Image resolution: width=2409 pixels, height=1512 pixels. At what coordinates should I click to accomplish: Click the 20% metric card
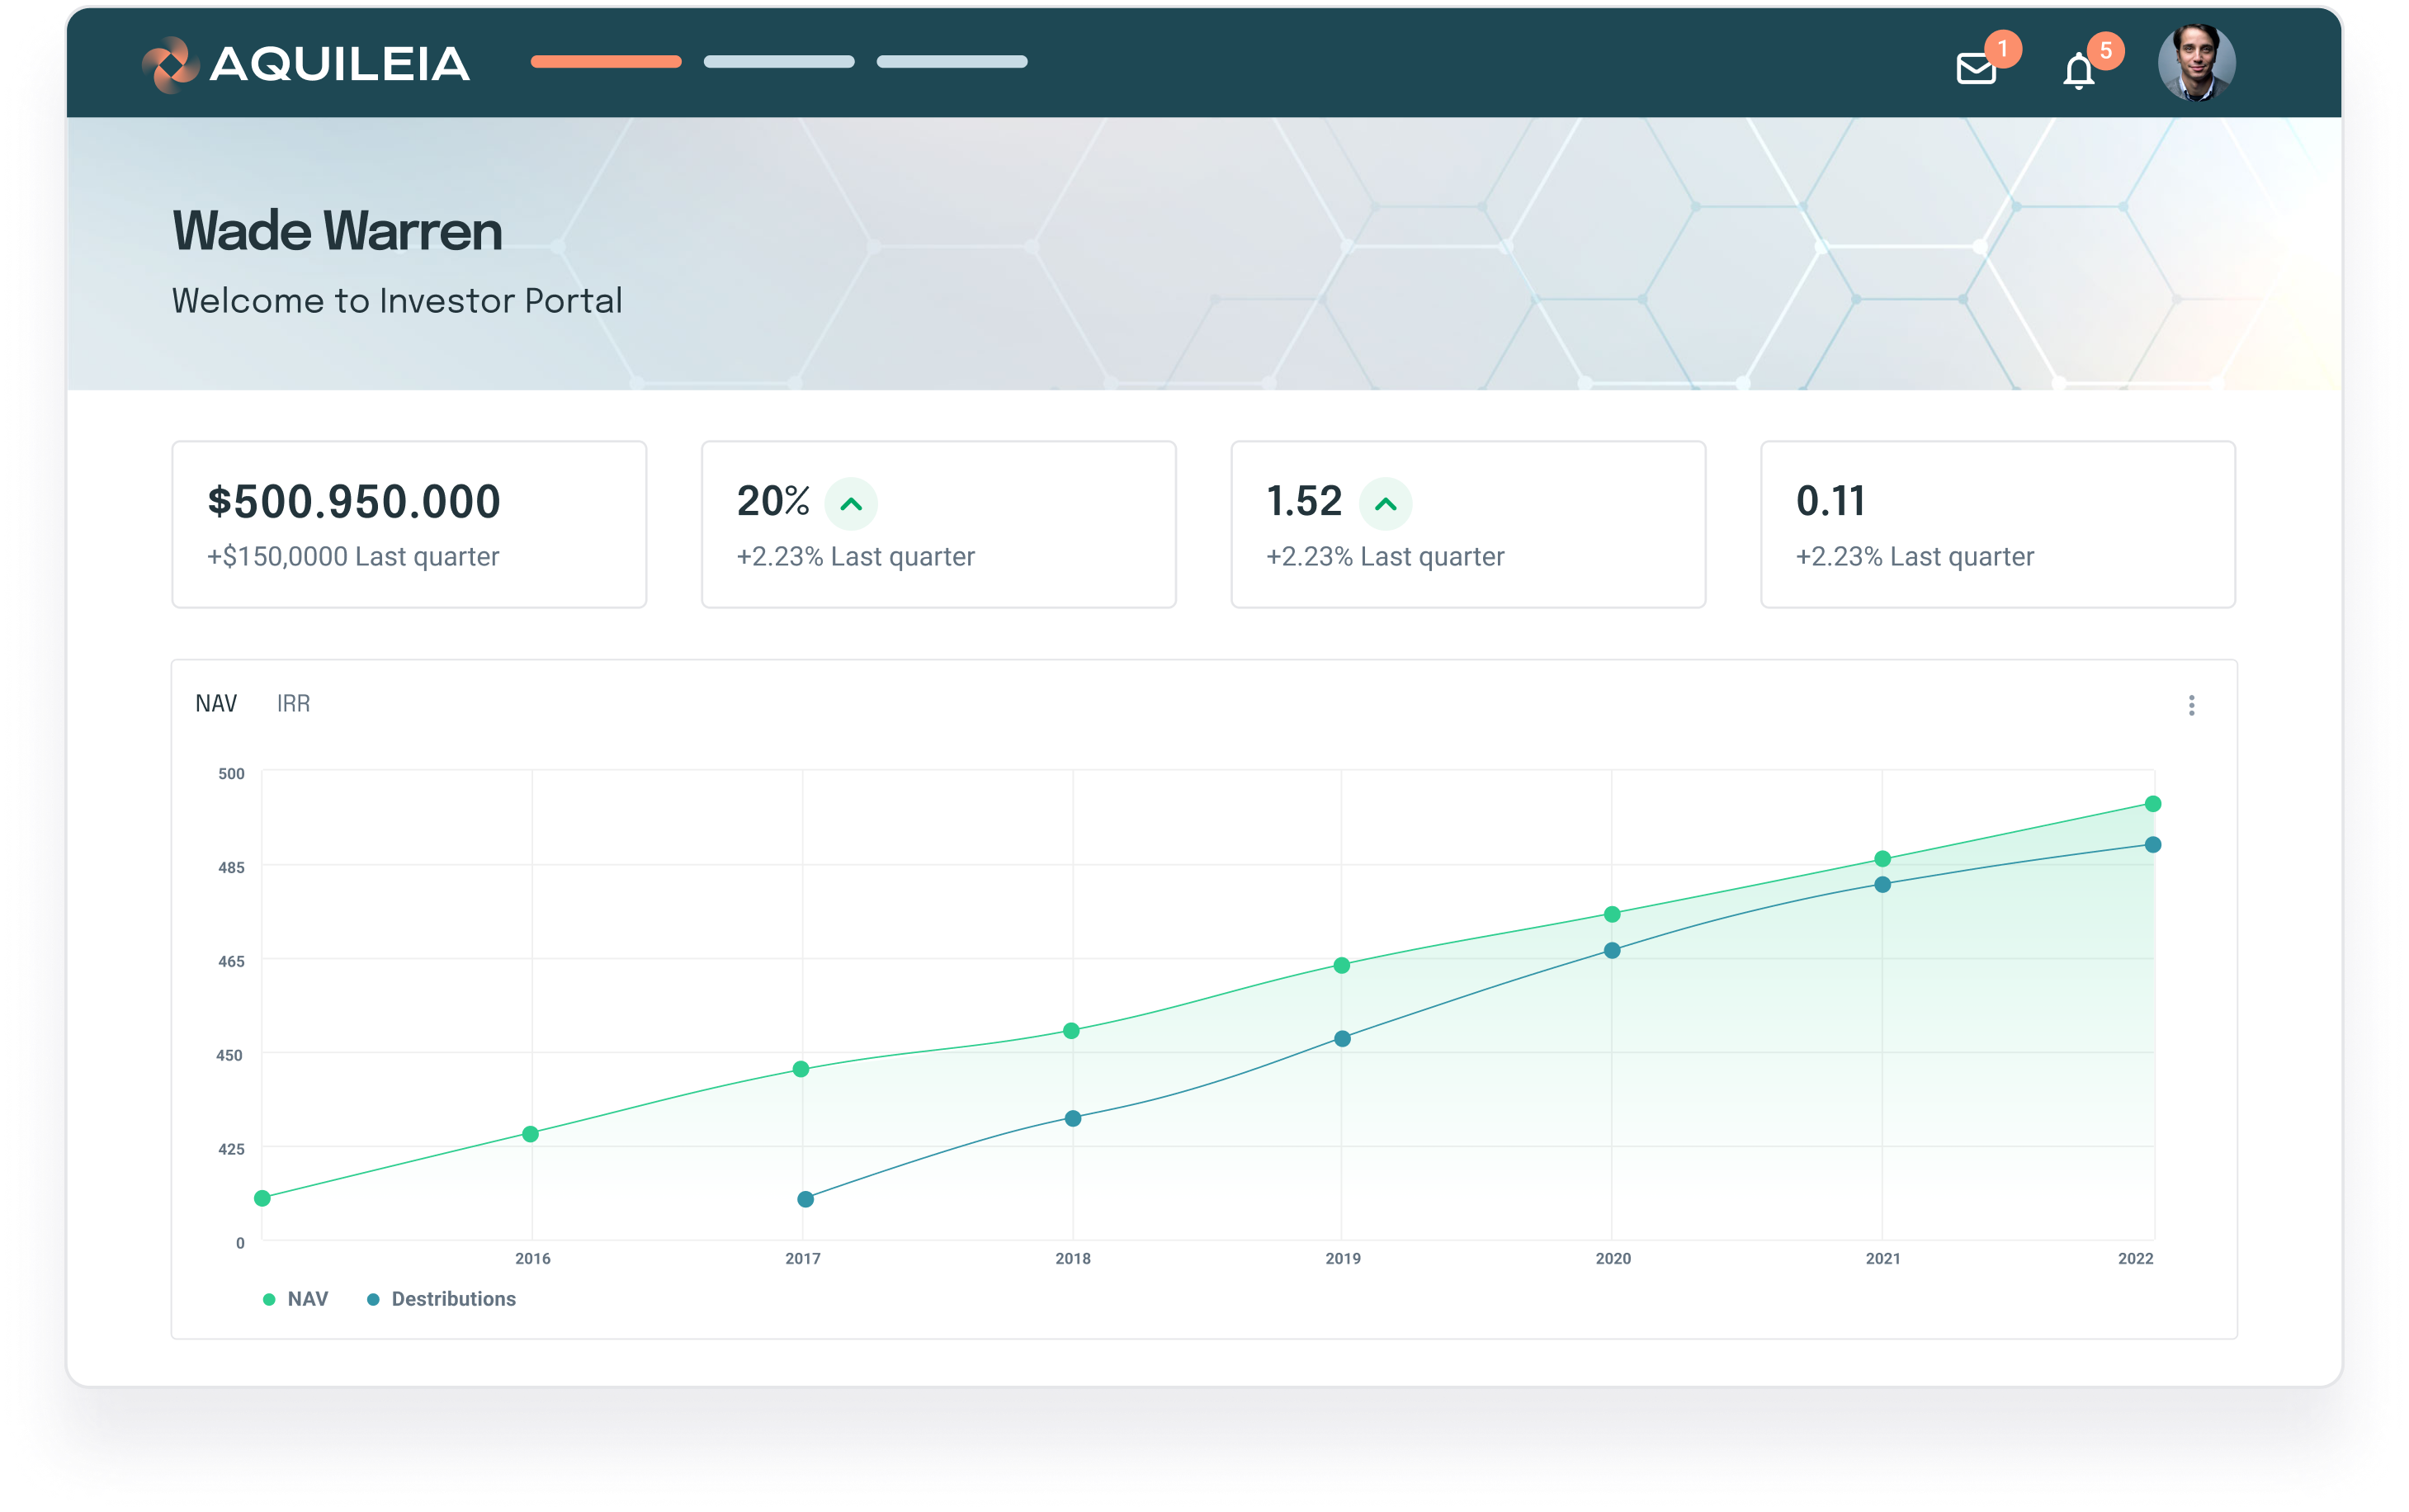click(x=938, y=523)
